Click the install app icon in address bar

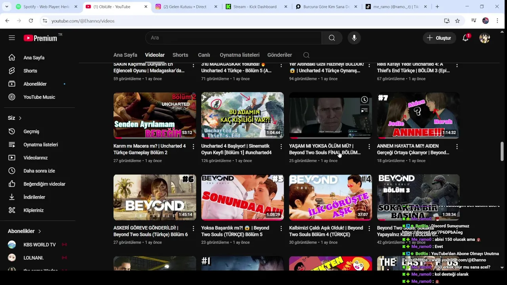pos(447,21)
